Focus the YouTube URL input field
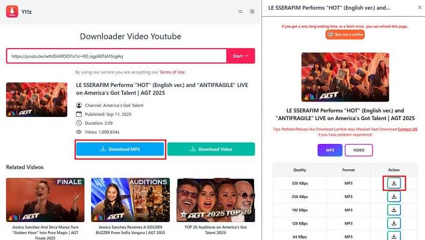The width and height of the screenshot is (425, 240). pos(117,56)
